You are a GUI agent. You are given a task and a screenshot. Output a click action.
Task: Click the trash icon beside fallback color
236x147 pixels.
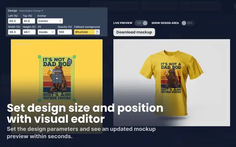97,32
